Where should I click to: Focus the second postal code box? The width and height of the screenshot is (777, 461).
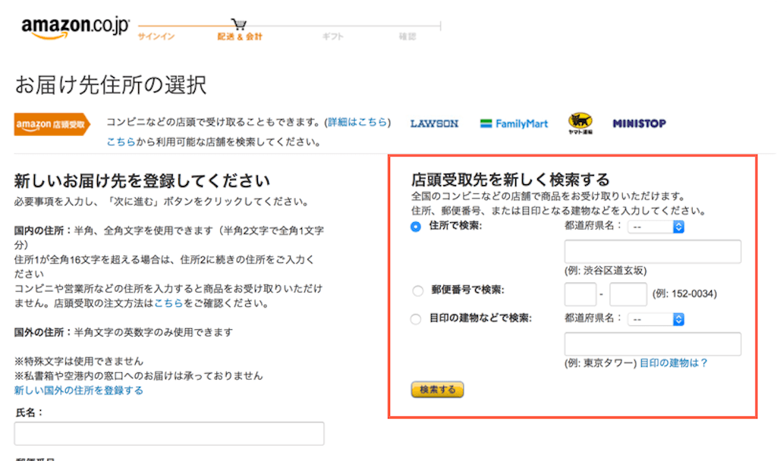click(x=628, y=294)
